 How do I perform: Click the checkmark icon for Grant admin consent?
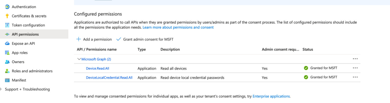click(119, 39)
